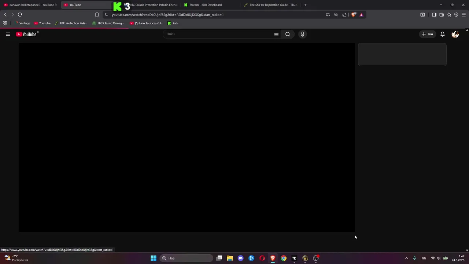Reload the page
Viewport: 469px width, 264px height.
(20, 15)
